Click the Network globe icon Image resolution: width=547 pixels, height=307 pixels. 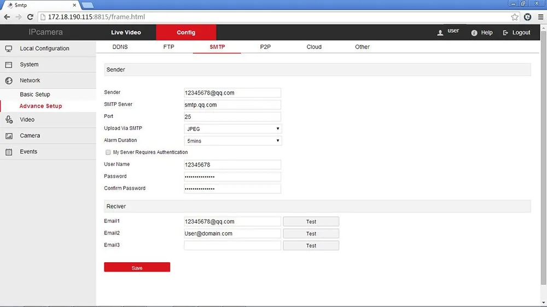(x=9, y=81)
